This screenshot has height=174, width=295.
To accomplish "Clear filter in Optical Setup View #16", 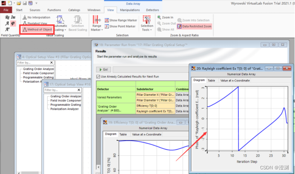I will point(79,90).
